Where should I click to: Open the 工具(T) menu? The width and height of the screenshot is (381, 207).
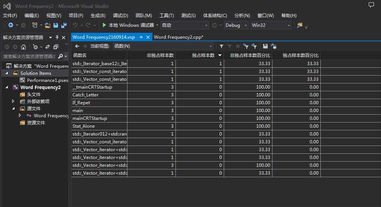tap(167, 16)
